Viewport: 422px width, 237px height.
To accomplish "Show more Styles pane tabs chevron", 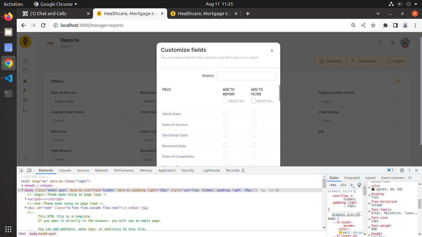I will pyautogui.click(x=410, y=178).
